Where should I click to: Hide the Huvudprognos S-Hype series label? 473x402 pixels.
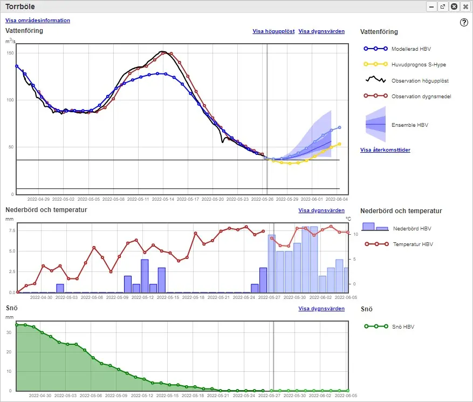(419, 65)
